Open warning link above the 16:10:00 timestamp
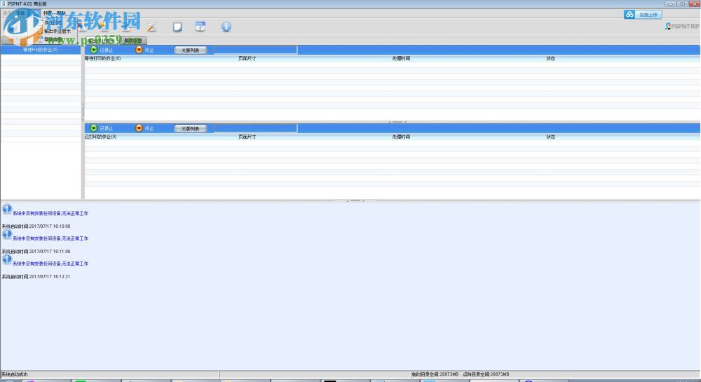The height and width of the screenshot is (382, 701). (x=50, y=214)
